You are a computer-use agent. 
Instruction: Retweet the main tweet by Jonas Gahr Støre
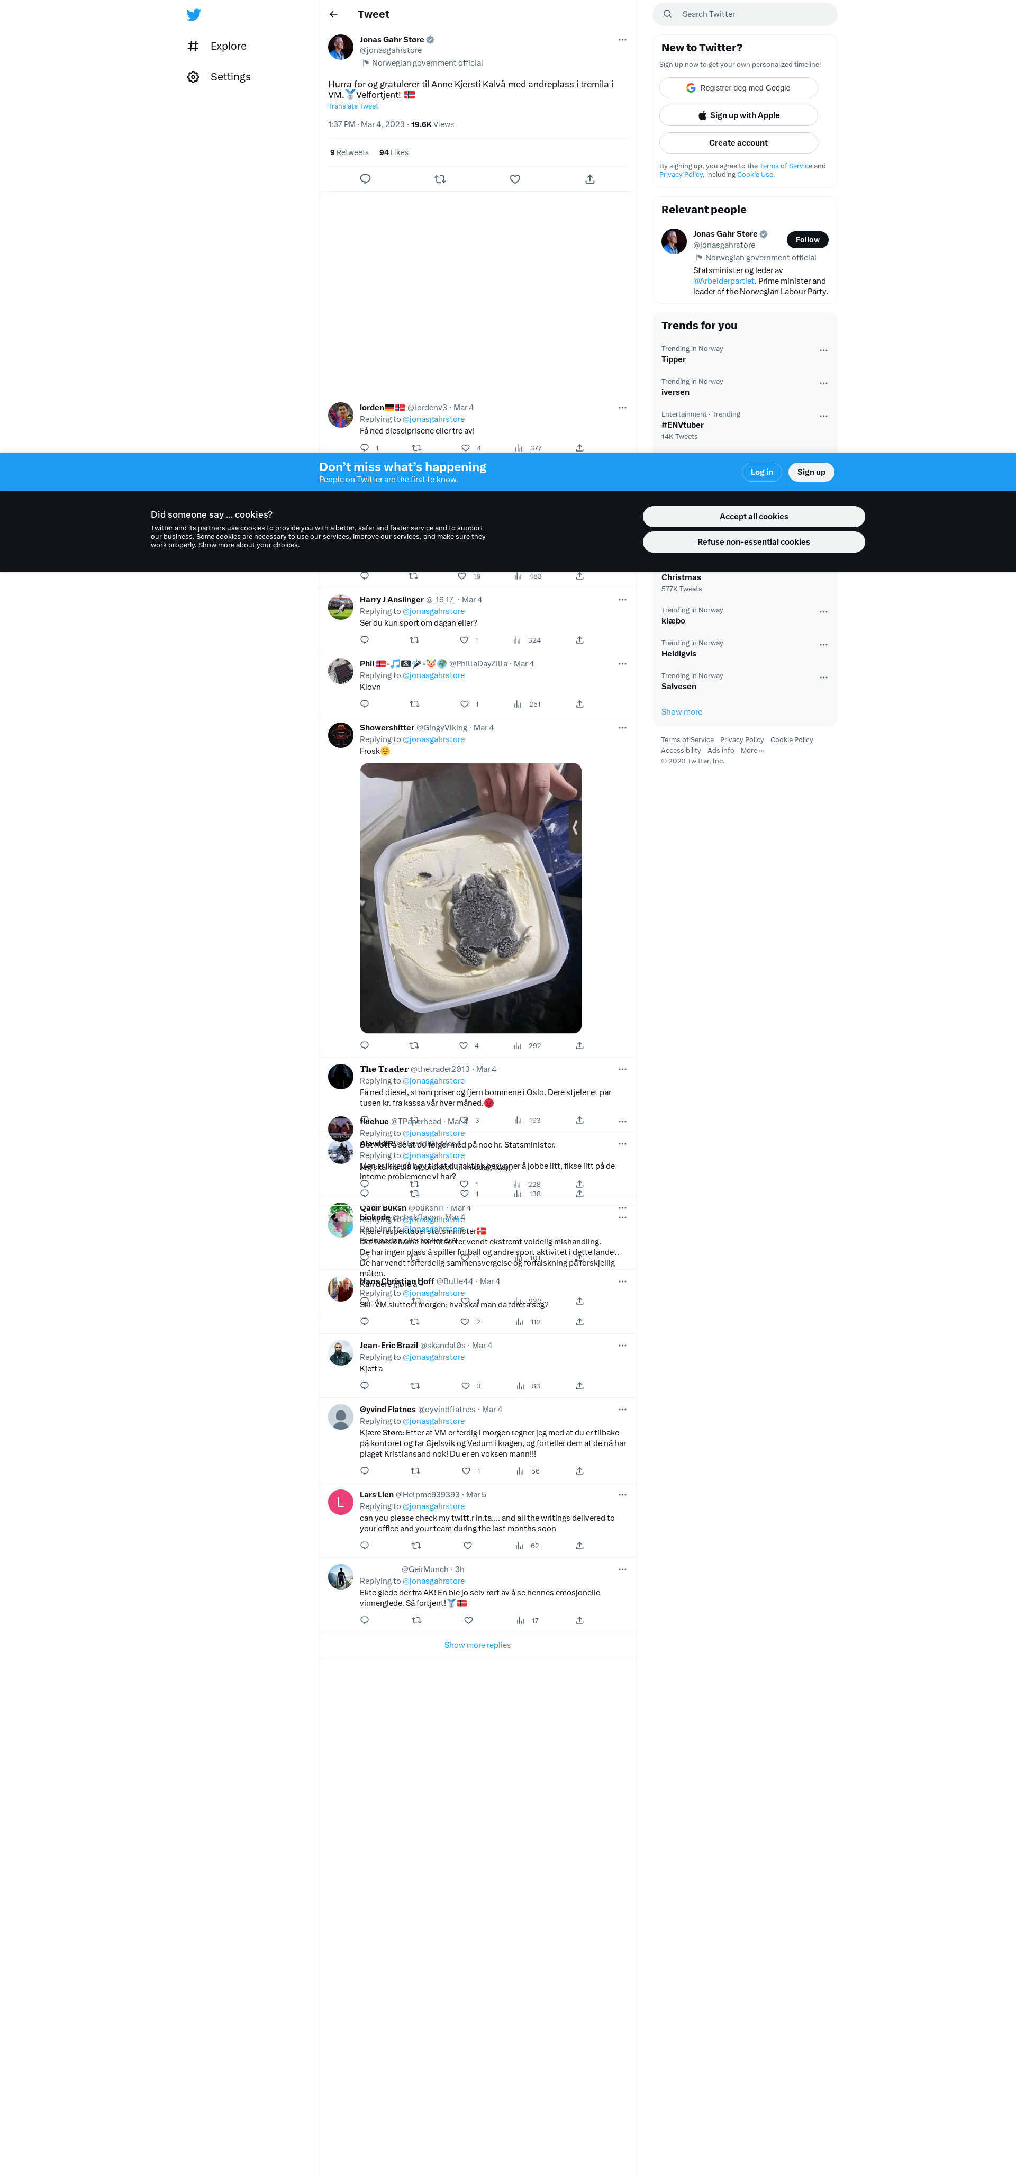[x=440, y=179]
